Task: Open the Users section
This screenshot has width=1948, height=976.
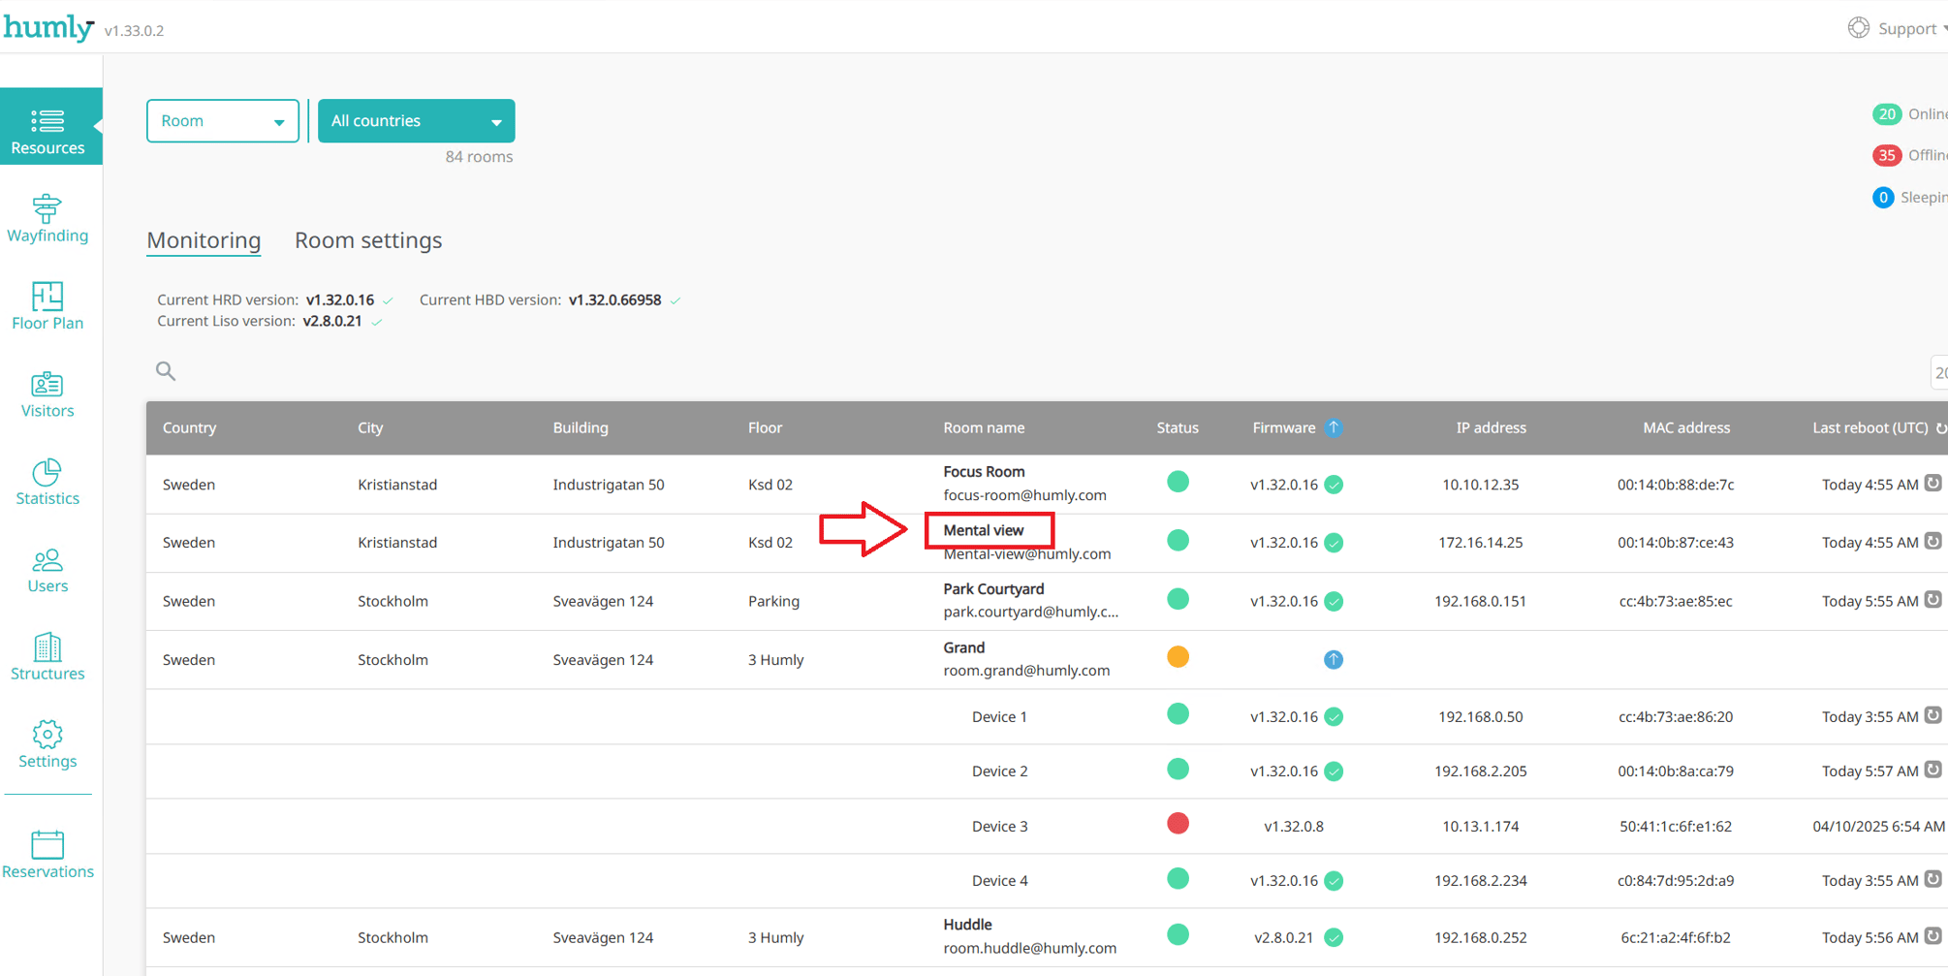Action: pyautogui.click(x=47, y=569)
